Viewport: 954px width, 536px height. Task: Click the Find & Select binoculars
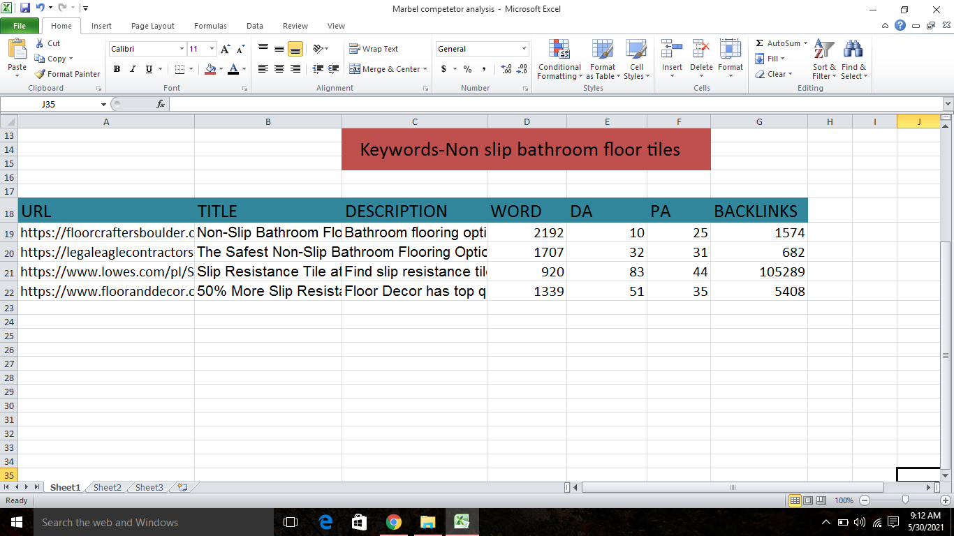point(853,60)
